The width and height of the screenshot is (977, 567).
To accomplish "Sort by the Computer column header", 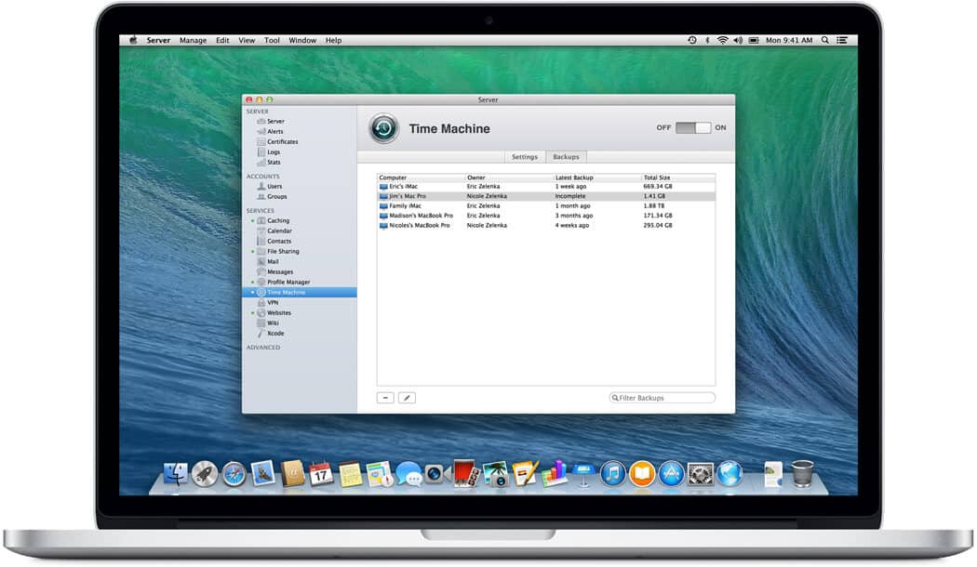I will click(x=422, y=178).
